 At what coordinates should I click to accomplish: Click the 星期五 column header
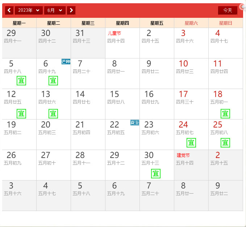[x=157, y=23]
